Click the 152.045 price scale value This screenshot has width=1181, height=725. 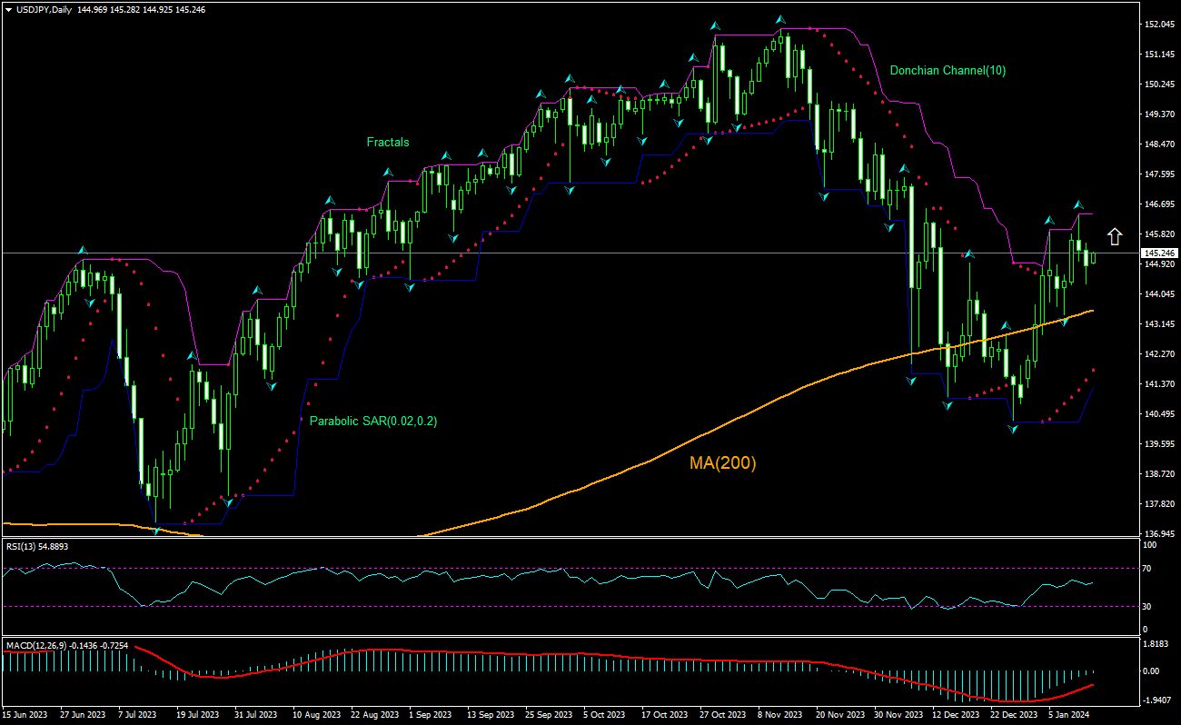pyautogui.click(x=1160, y=25)
